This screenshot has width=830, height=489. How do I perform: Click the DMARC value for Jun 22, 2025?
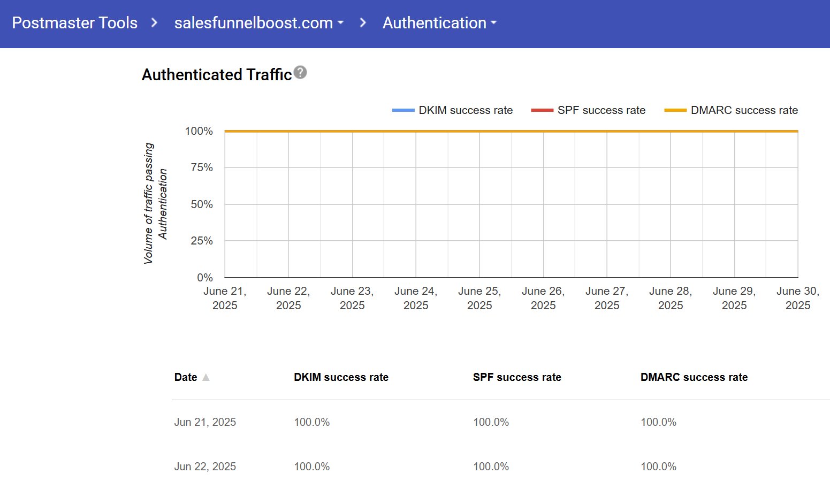[x=658, y=467]
